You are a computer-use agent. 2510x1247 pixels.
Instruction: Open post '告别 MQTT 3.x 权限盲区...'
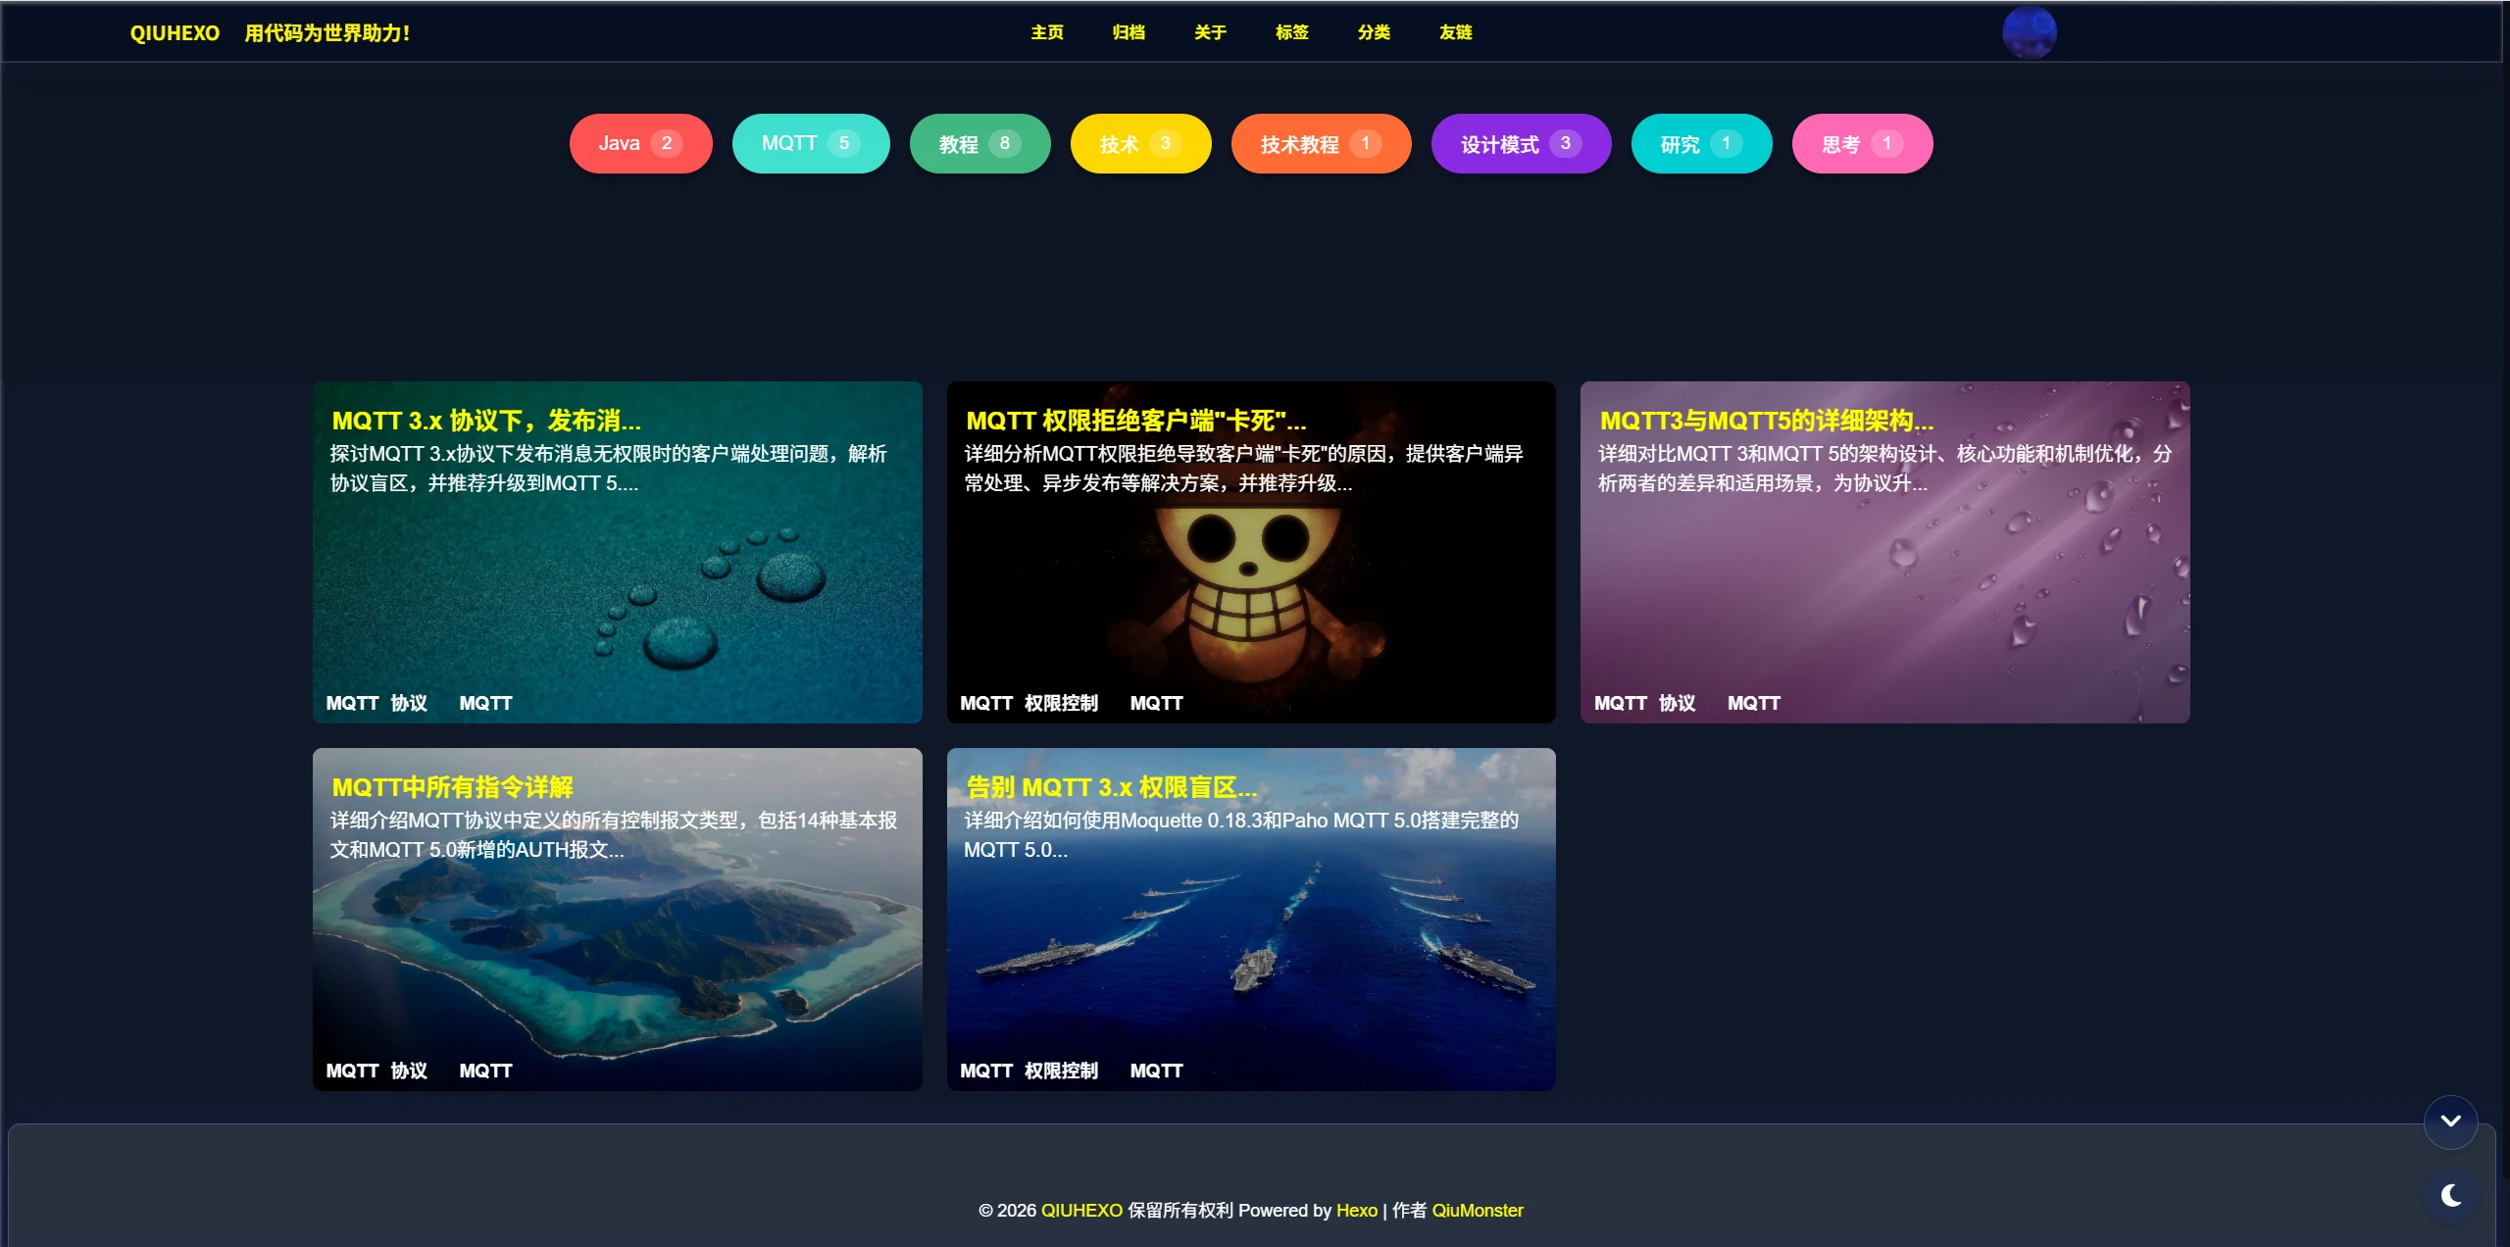(x=1112, y=787)
